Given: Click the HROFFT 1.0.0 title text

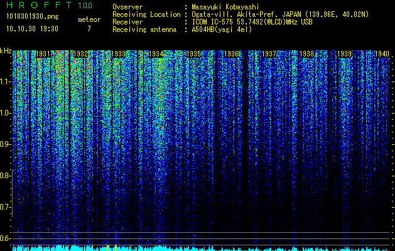Looking at the screenshot, I should (x=50, y=5).
